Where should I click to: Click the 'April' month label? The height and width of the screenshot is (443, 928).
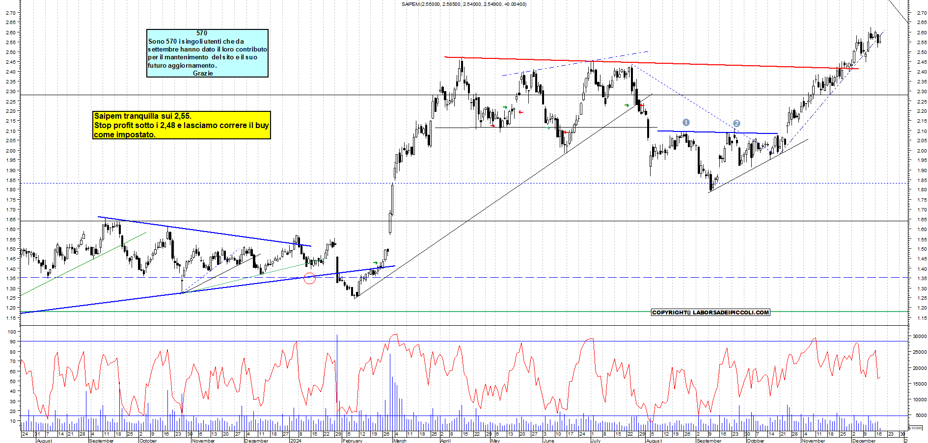click(x=445, y=441)
